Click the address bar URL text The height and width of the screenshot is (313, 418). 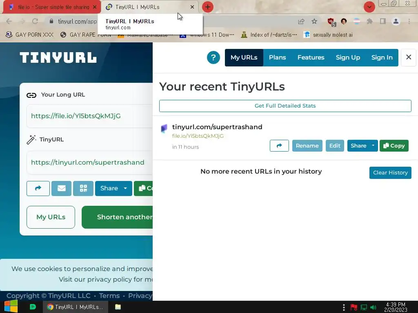[x=77, y=21]
